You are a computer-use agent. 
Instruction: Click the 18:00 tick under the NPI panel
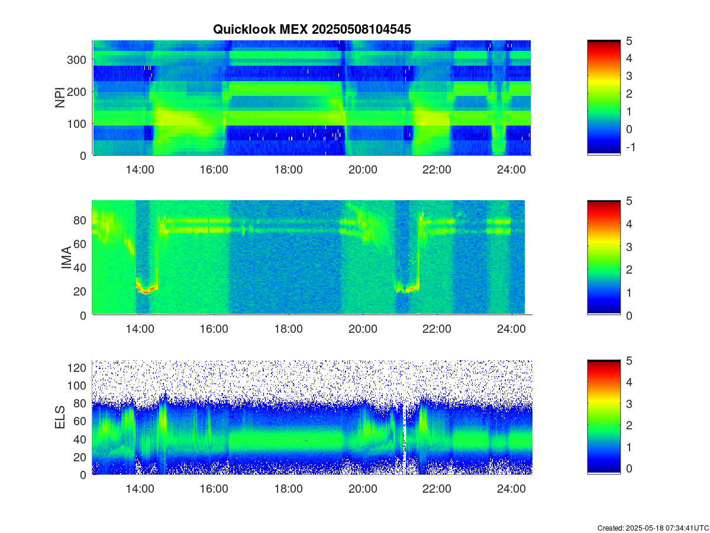pyautogui.click(x=289, y=169)
